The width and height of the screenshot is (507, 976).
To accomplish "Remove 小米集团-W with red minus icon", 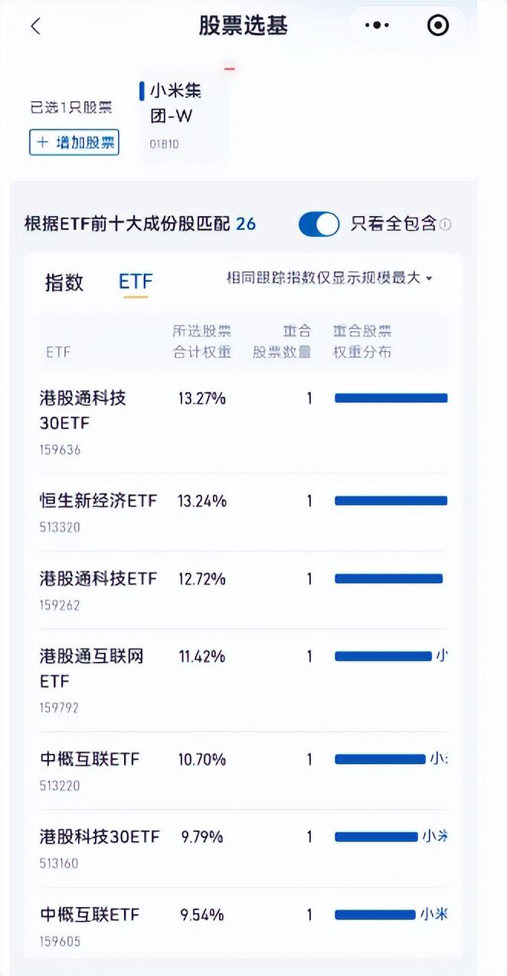I will 229,70.
